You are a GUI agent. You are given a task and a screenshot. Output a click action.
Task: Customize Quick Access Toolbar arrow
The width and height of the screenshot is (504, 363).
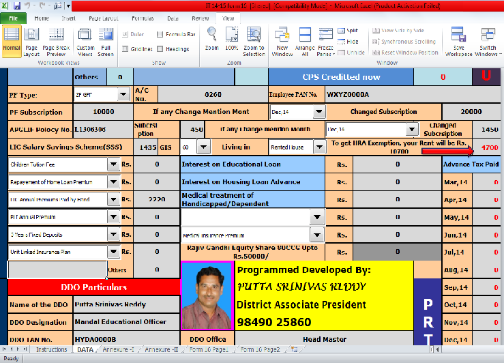[68, 5]
